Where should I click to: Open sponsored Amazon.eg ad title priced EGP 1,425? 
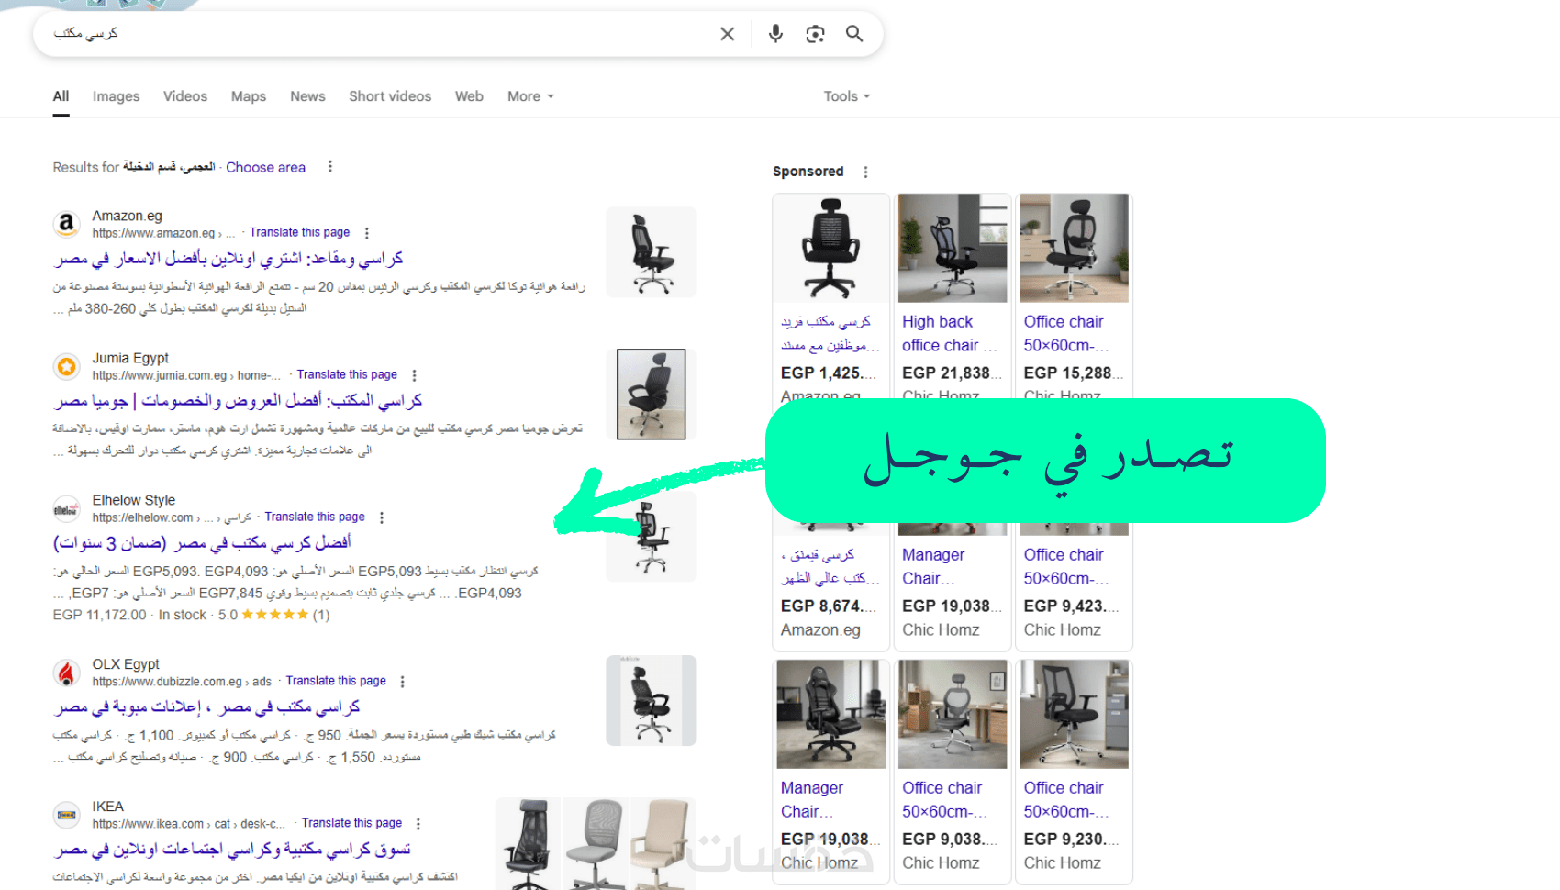coord(830,334)
